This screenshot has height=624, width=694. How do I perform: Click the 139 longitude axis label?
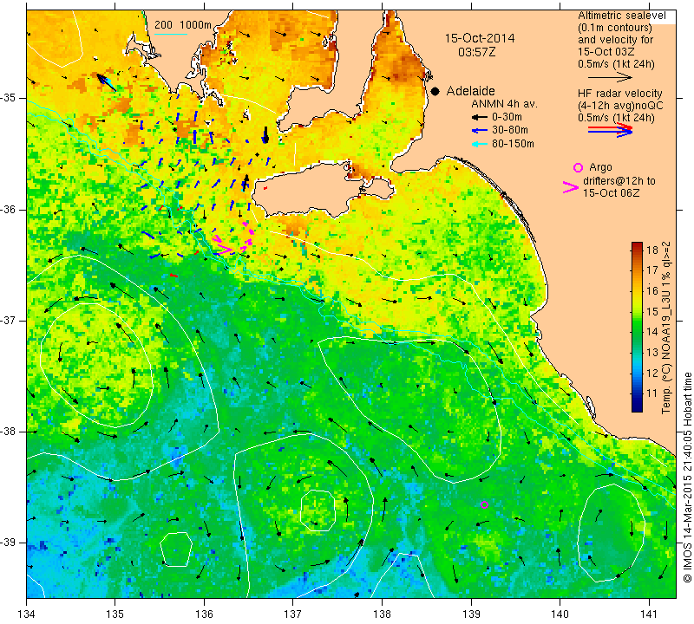(471, 614)
